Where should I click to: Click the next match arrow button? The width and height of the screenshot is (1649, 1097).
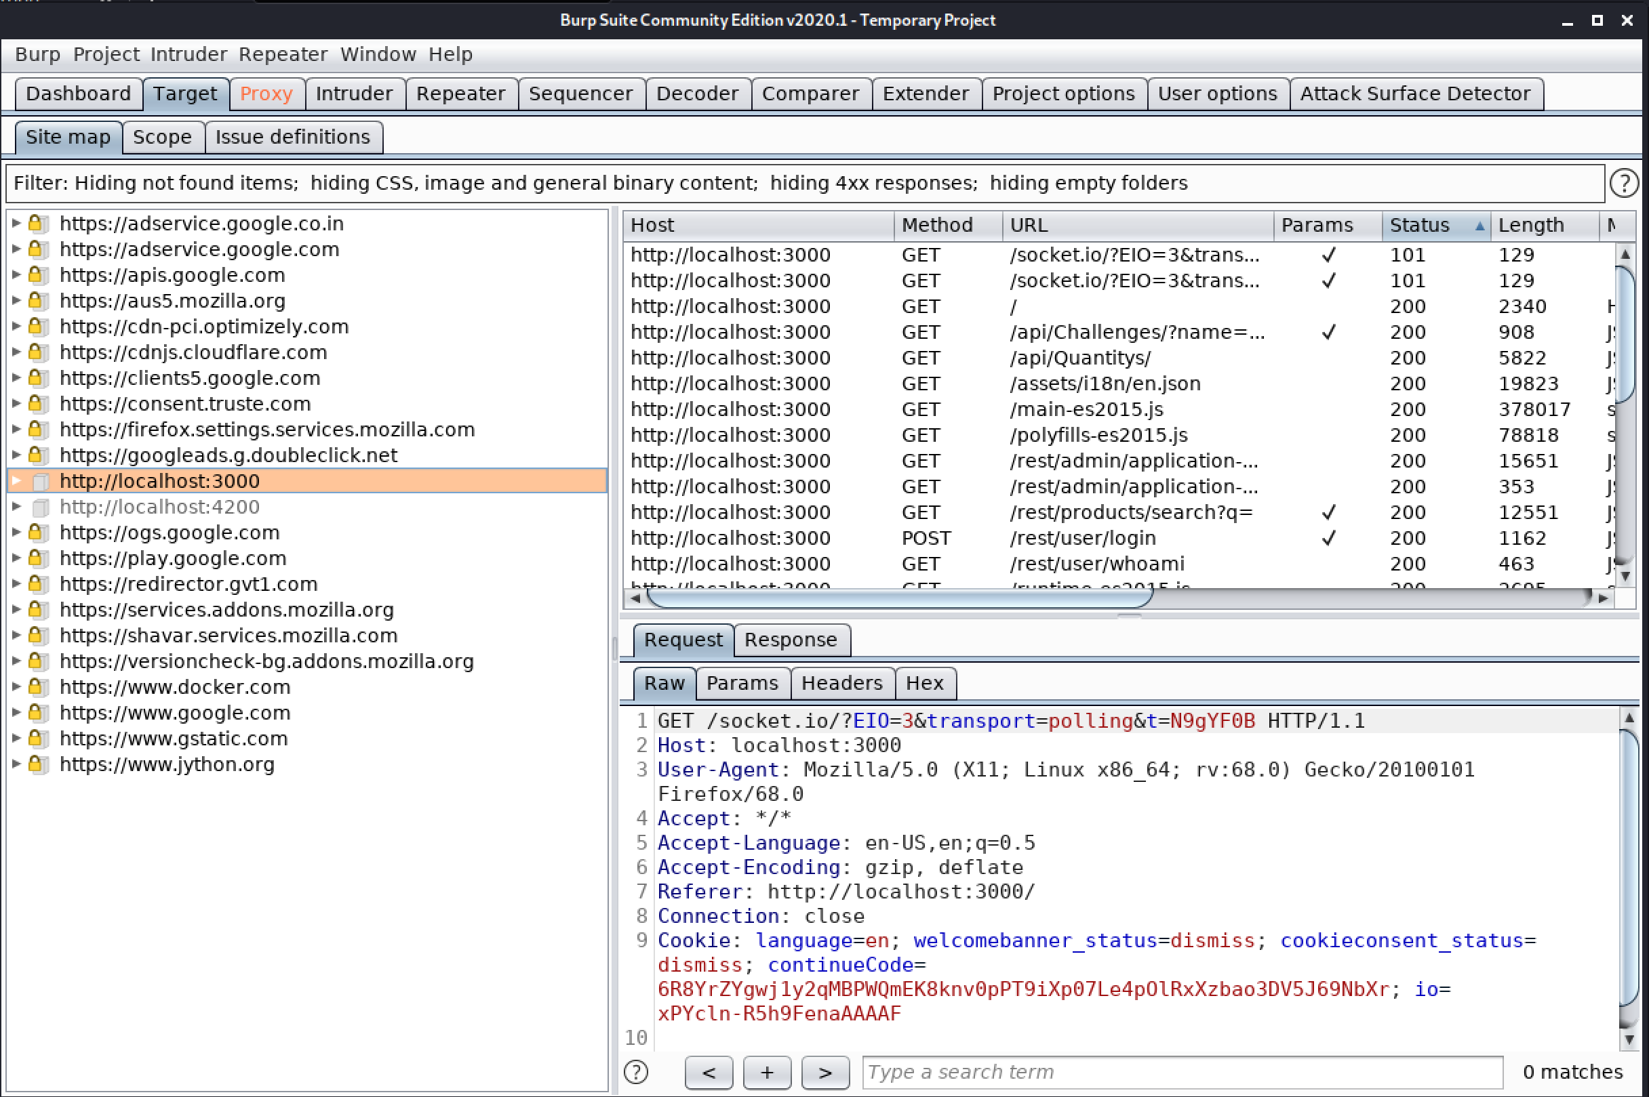coord(824,1072)
